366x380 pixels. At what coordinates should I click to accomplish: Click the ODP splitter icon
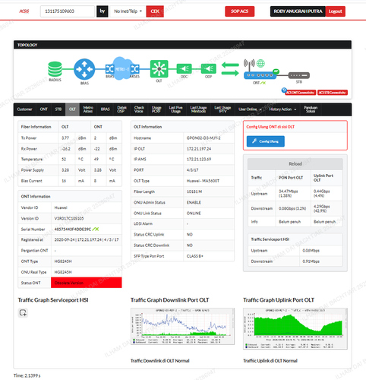pyautogui.click(x=209, y=68)
